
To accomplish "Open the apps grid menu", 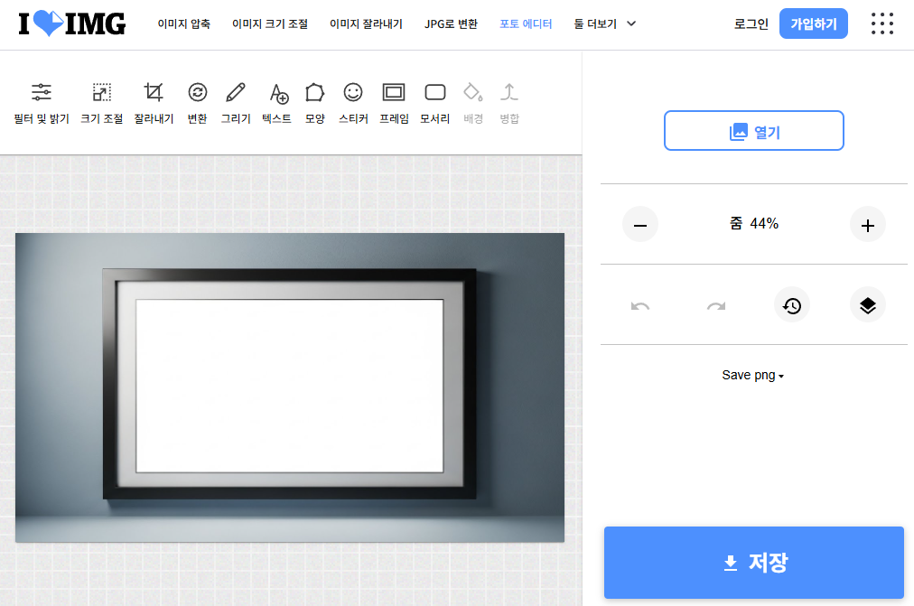I will tap(881, 23).
